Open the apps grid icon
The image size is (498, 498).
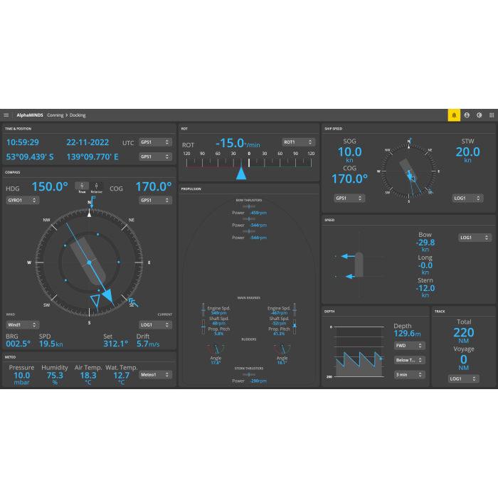pos(492,115)
